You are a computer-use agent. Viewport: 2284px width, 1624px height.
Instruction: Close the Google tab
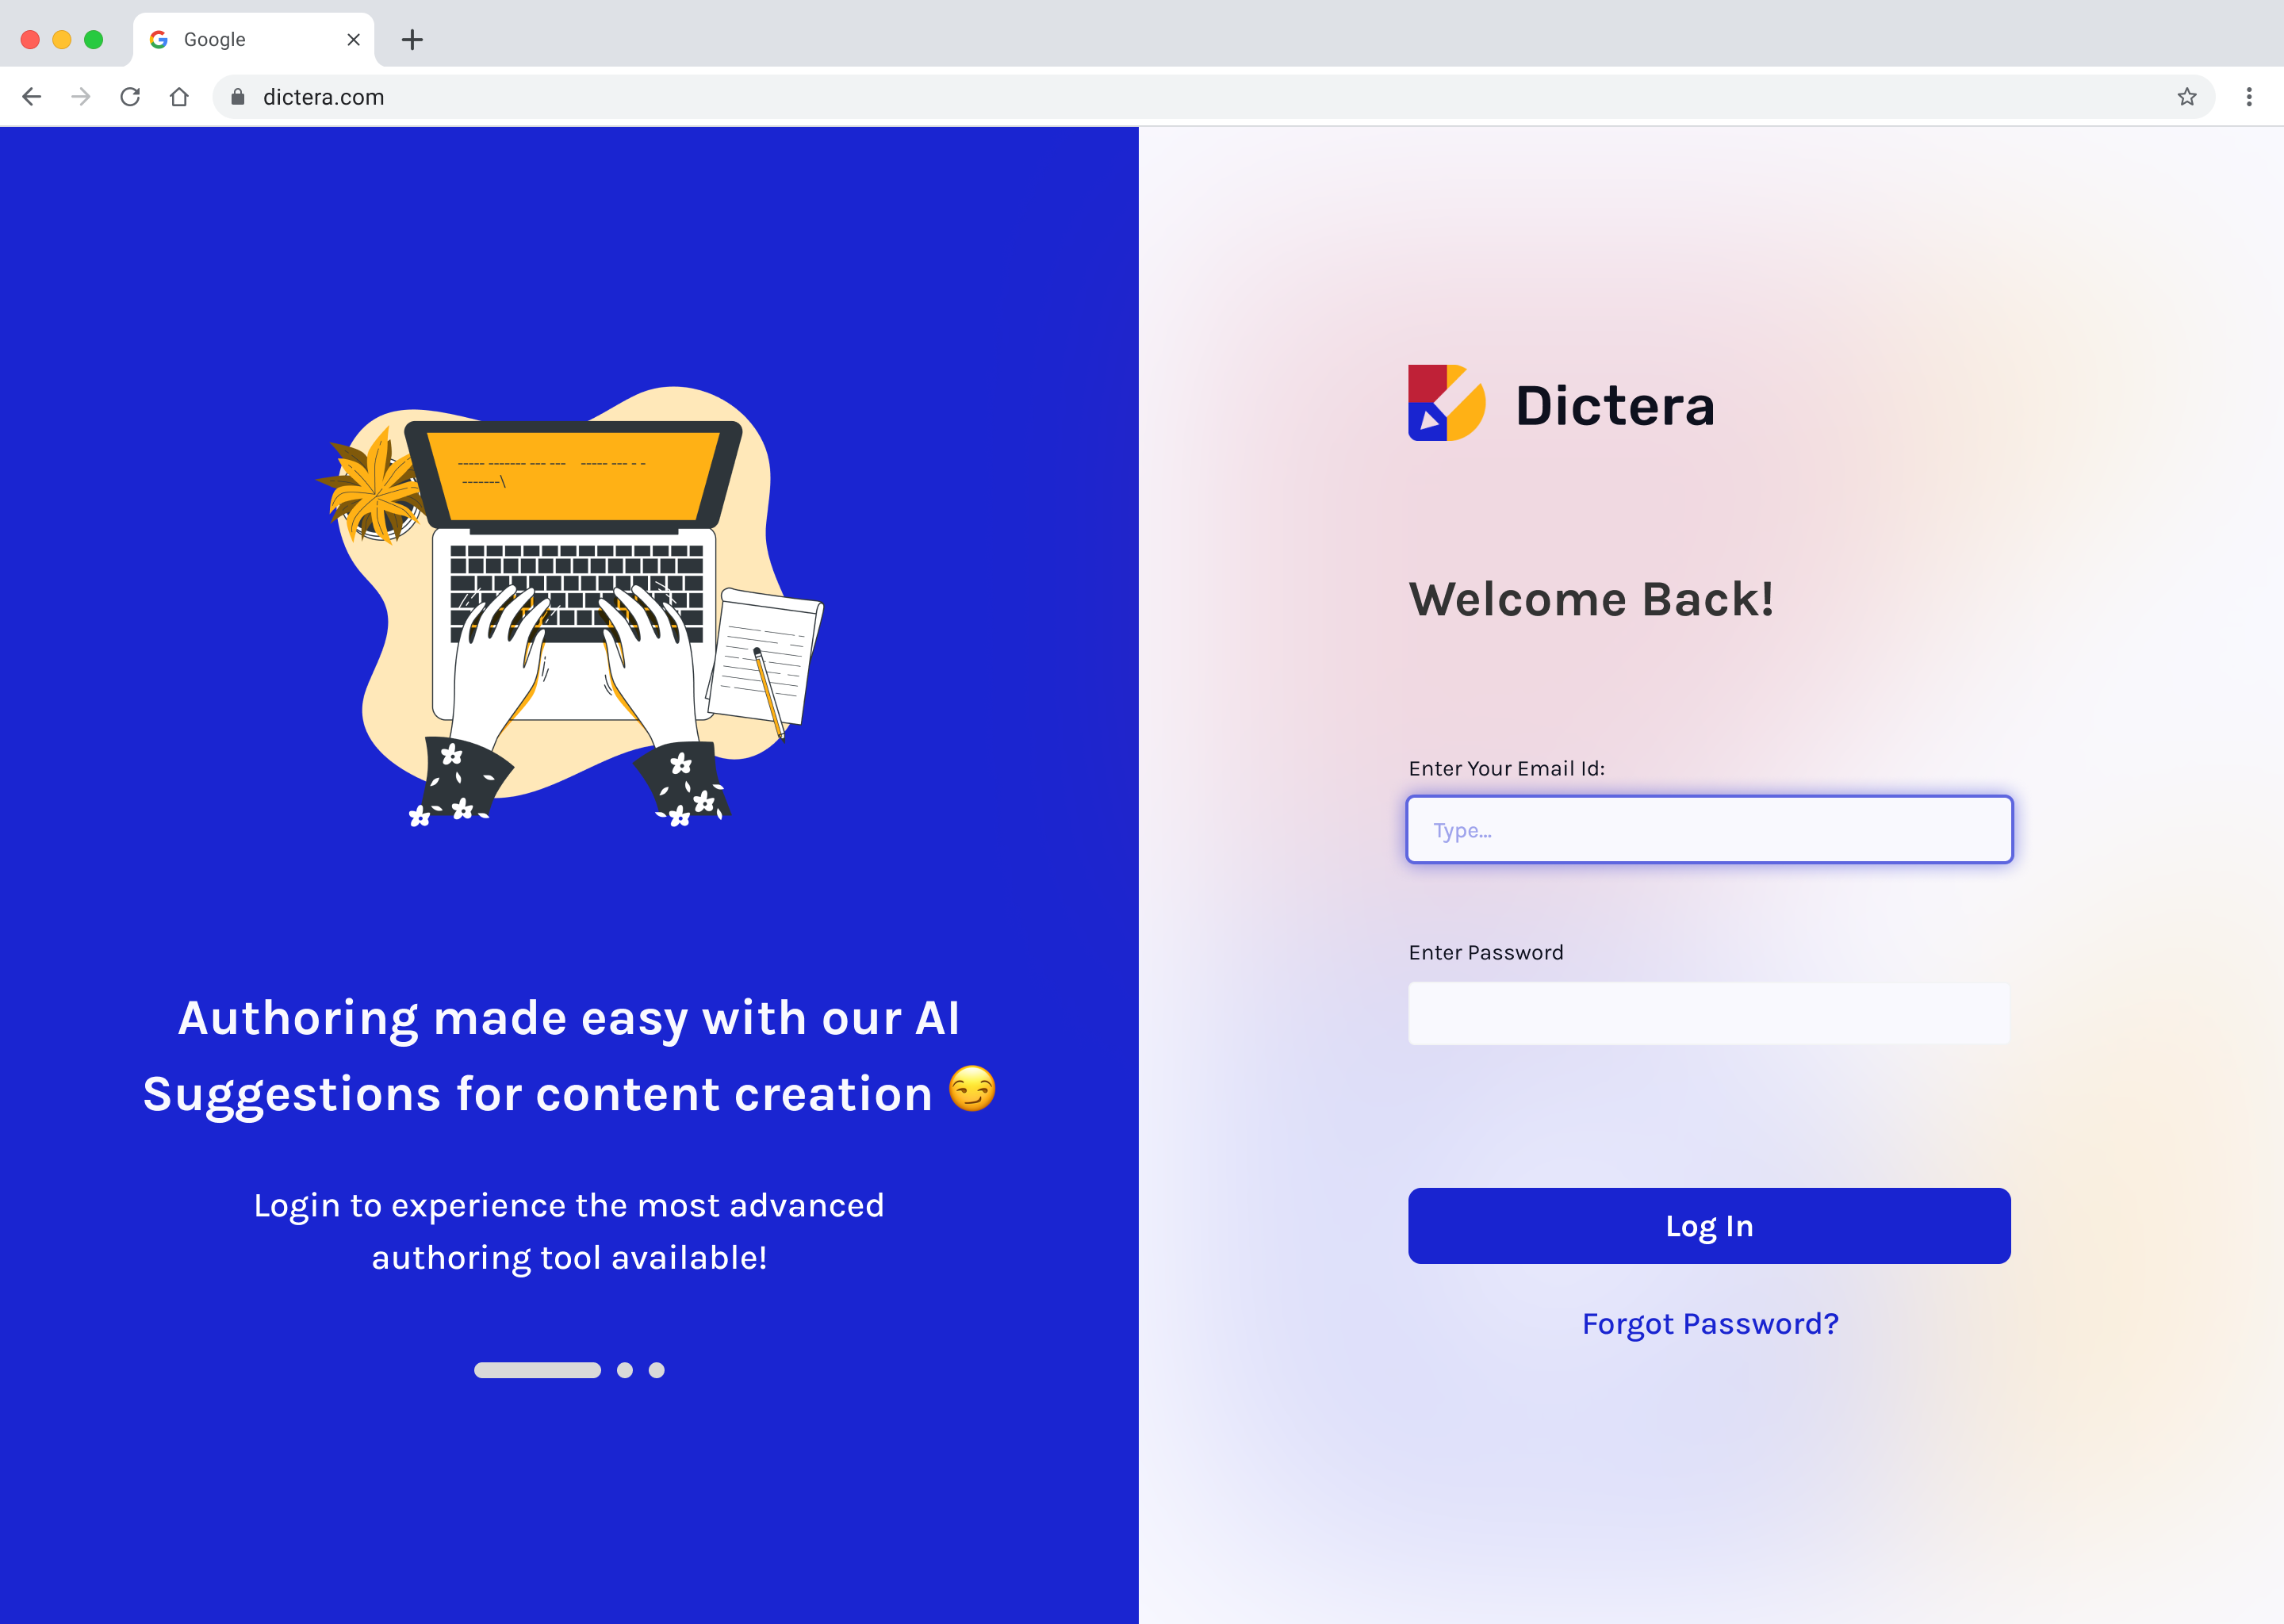click(353, 40)
